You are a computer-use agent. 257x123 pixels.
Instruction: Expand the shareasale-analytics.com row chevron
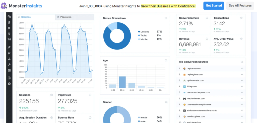pyautogui.click(x=242, y=104)
